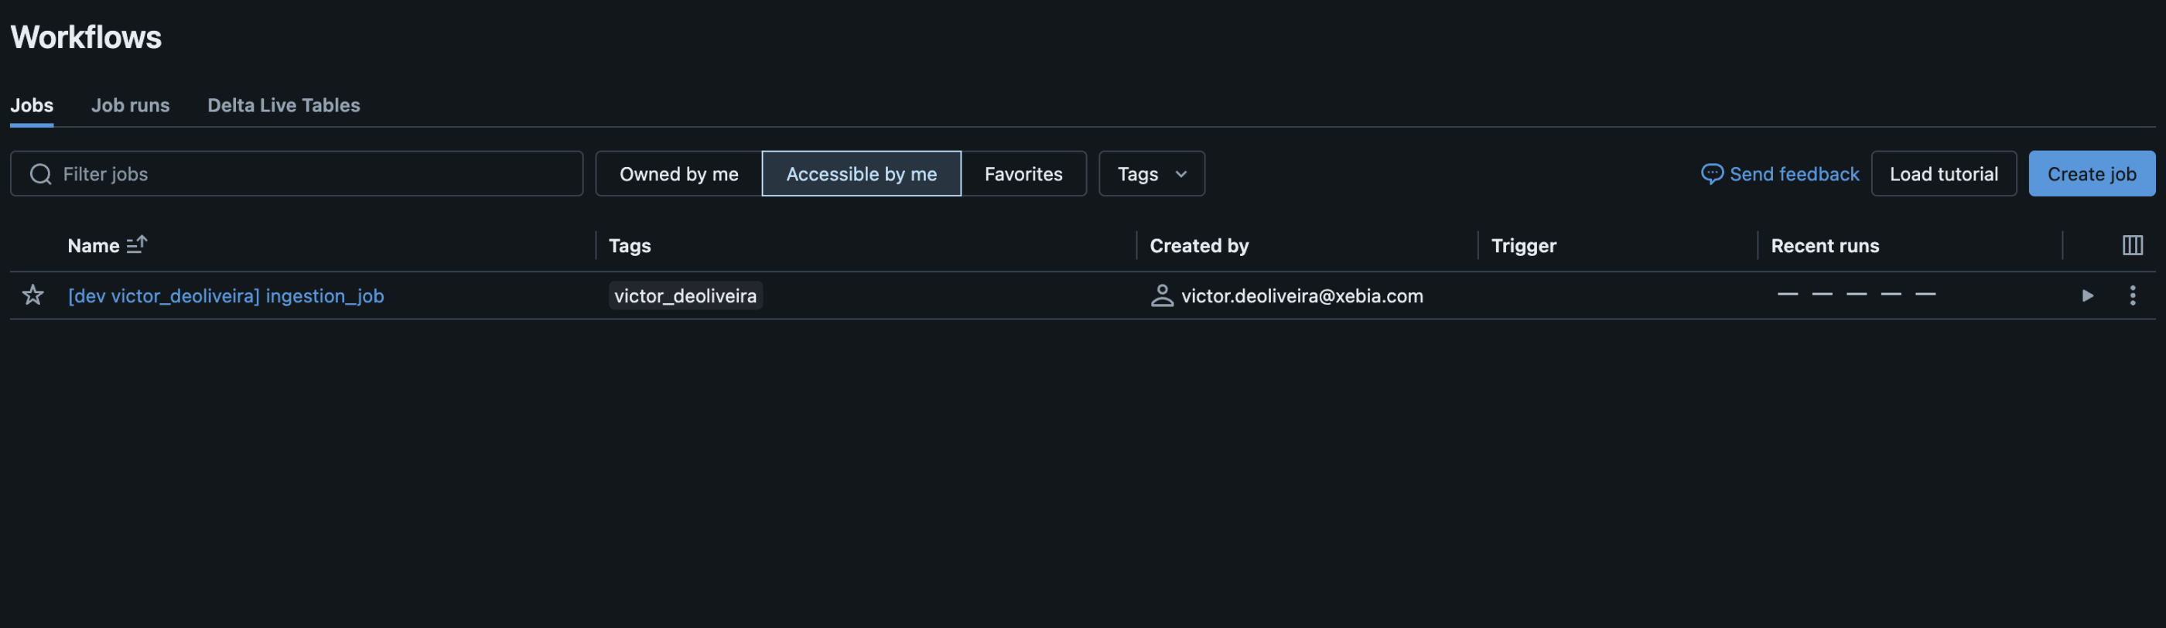Toggle the Favorites filter
Image resolution: width=2166 pixels, height=628 pixels.
click(x=1023, y=174)
